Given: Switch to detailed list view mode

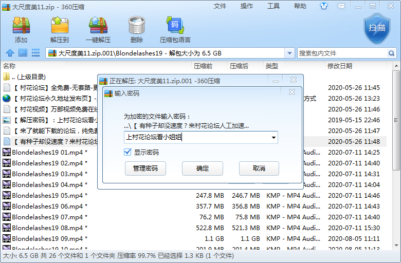Looking at the screenshot, I should 35,53.
